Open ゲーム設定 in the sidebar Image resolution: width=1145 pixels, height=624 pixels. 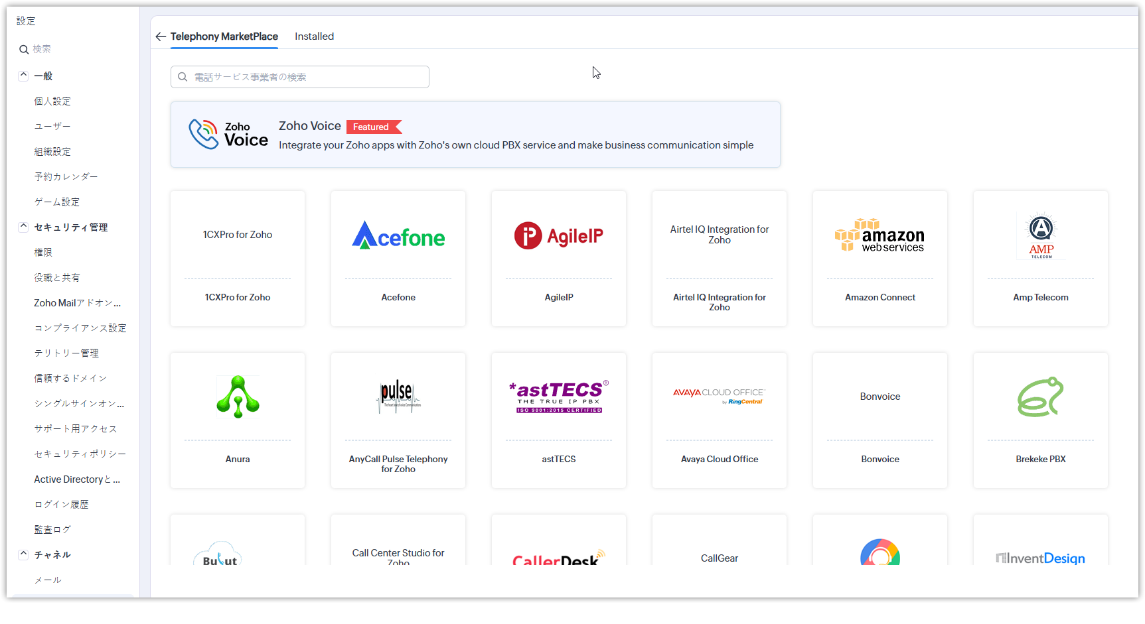(x=57, y=202)
